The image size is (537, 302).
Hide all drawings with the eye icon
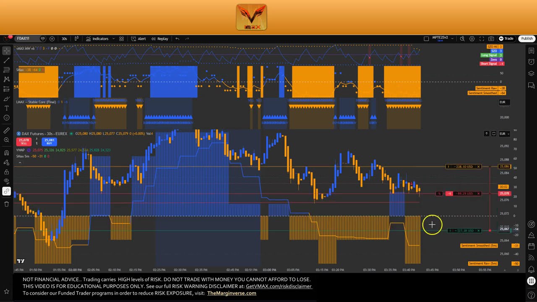[x=7, y=181]
